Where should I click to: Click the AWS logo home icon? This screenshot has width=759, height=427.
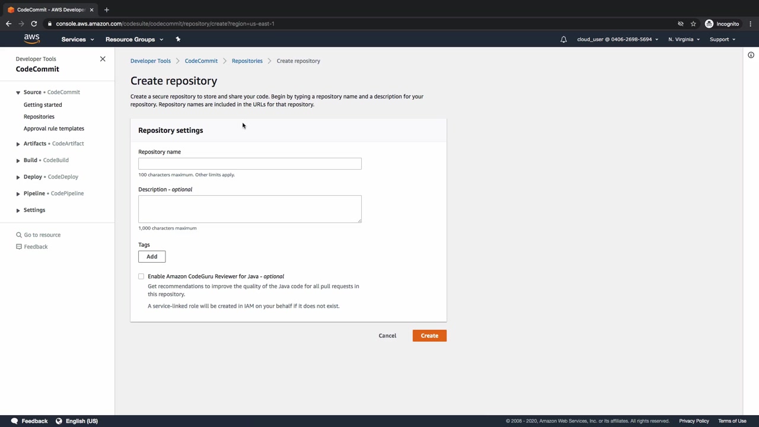[x=31, y=39]
